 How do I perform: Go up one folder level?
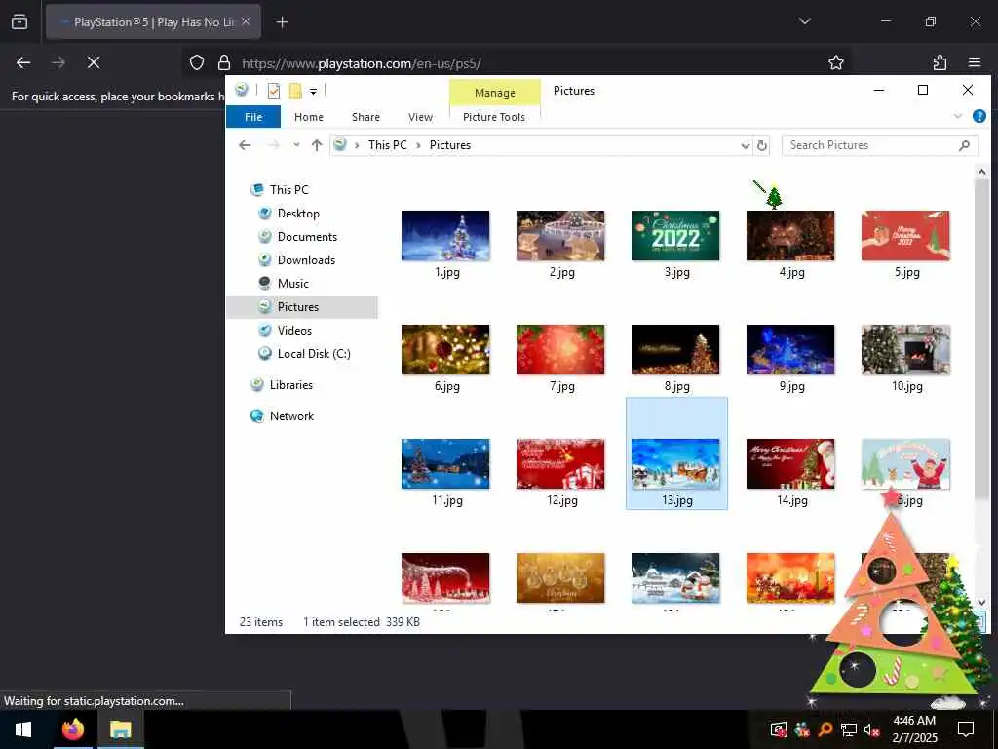tap(317, 145)
